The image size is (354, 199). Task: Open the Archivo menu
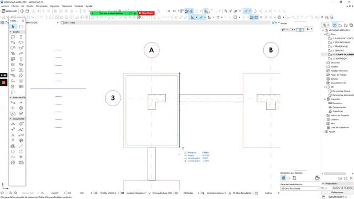[5, 6]
